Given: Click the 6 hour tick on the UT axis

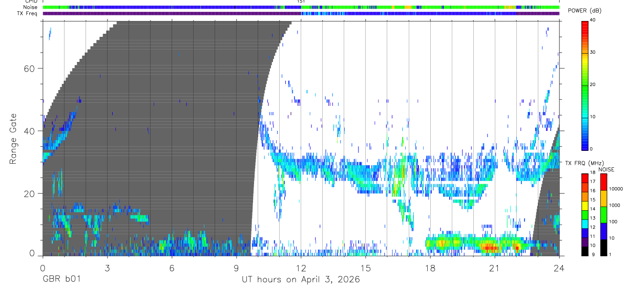Looking at the screenshot, I should (172, 268).
